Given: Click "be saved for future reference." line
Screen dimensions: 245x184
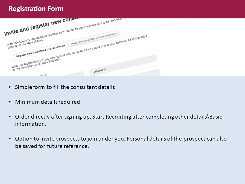Looking at the screenshot, I should point(52,146).
